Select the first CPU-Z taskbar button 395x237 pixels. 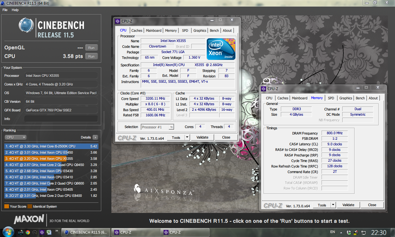coord(136,232)
